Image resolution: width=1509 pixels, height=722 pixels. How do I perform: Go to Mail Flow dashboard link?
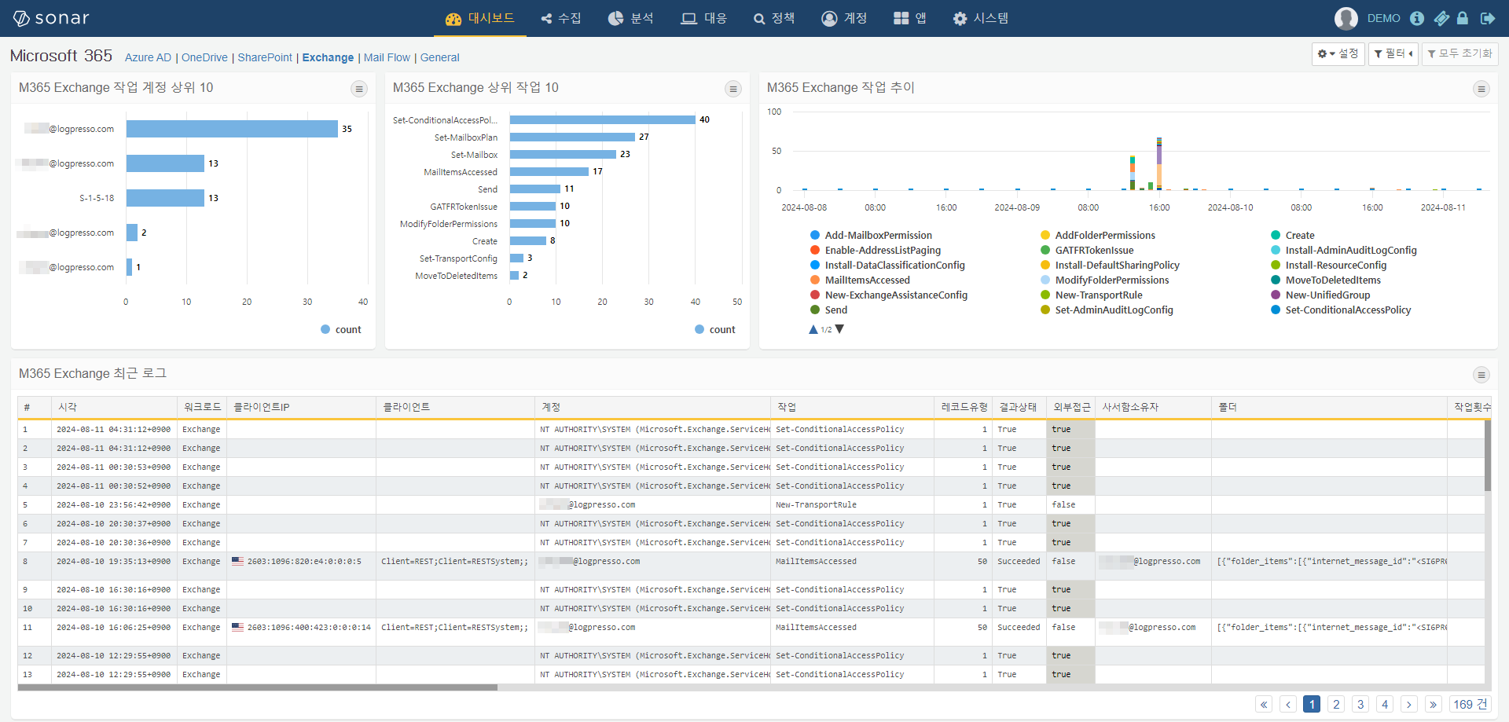tap(387, 57)
